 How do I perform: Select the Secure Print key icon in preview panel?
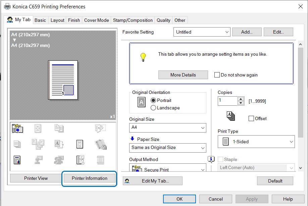(17, 128)
